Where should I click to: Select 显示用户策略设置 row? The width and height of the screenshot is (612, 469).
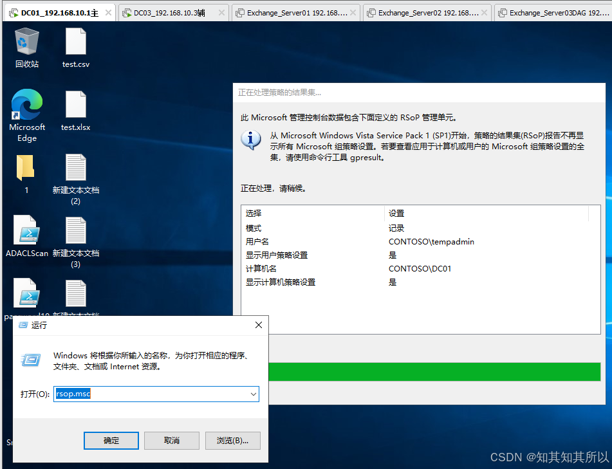pyautogui.click(x=420, y=255)
